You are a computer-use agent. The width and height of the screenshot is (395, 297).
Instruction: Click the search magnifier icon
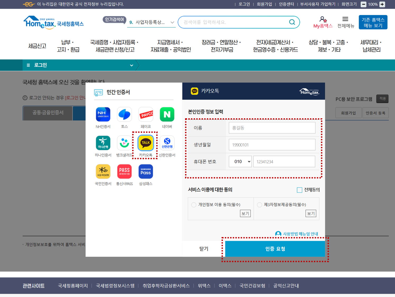coord(292,22)
